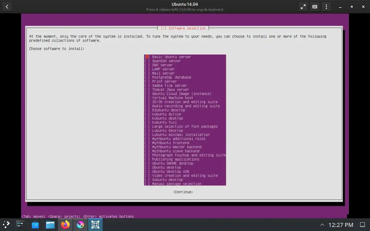The width and height of the screenshot is (370, 231).
Task: Select Manual package selection entry
Action: coord(185,184)
